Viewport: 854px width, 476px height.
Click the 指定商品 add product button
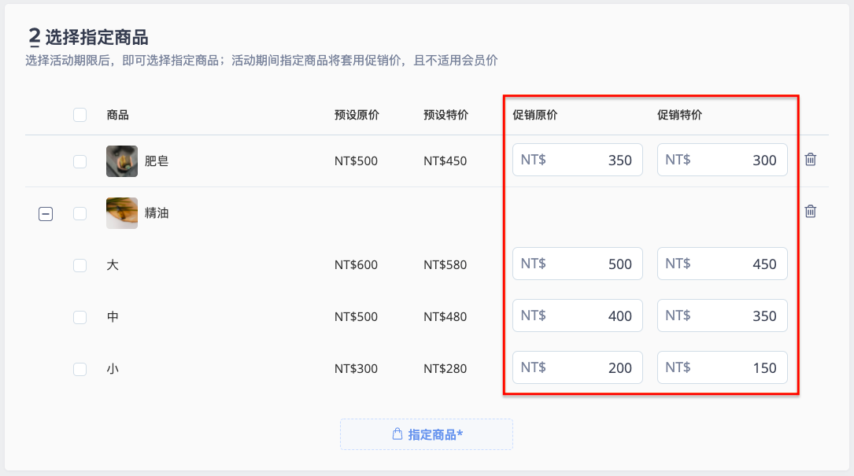coord(427,434)
